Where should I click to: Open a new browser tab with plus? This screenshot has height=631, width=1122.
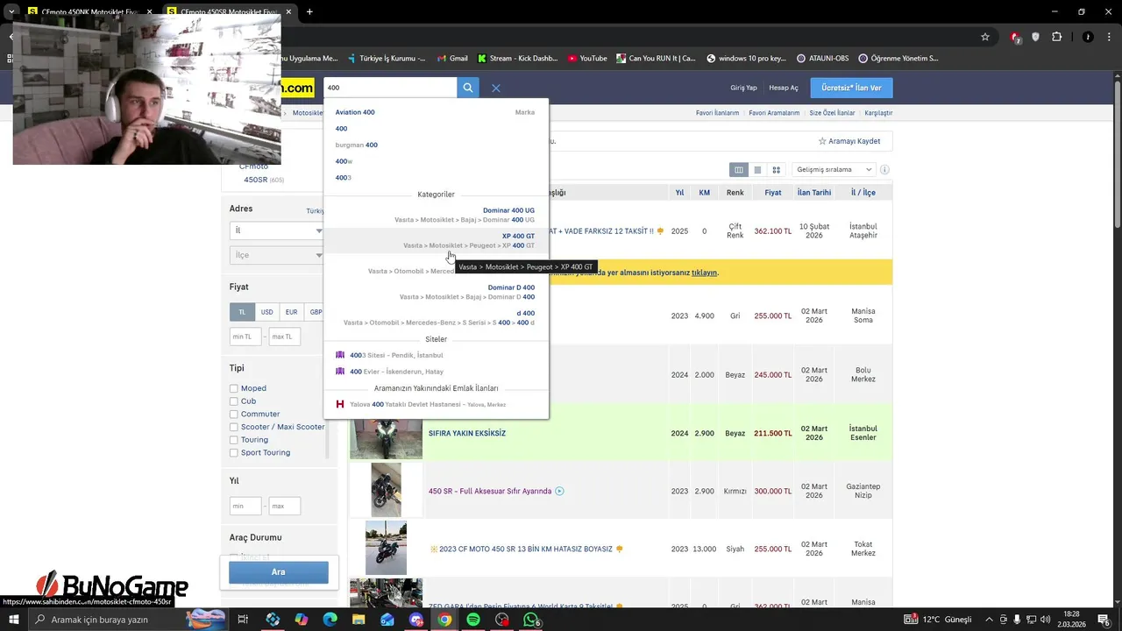pyautogui.click(x=309, y=12)
